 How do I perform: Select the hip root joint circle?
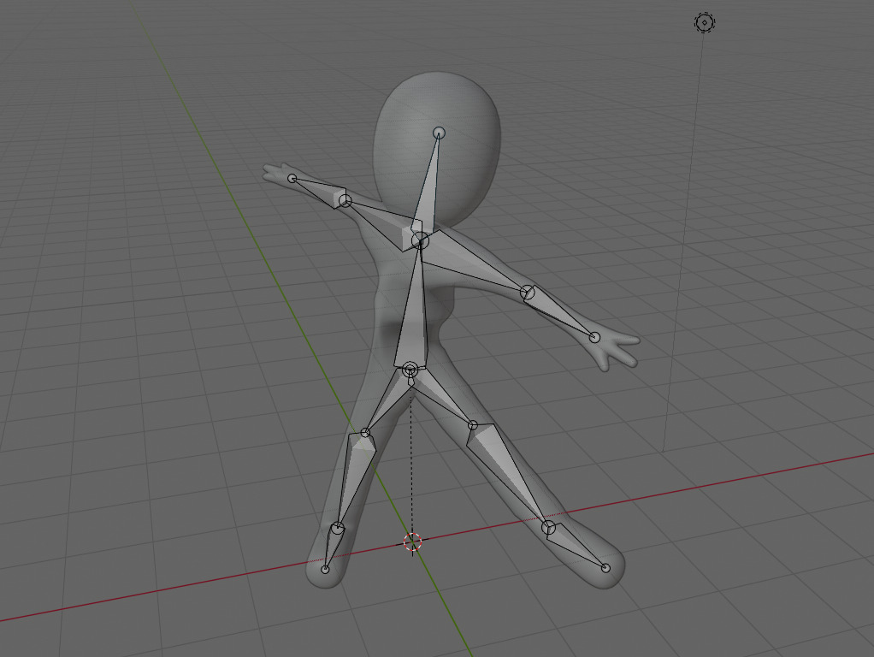tap(410, 370)
